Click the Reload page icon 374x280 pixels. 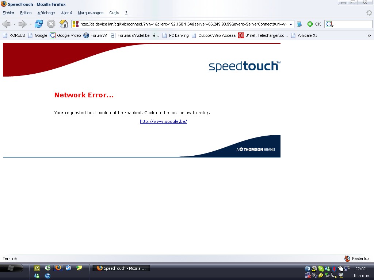[x=39, y=24]
